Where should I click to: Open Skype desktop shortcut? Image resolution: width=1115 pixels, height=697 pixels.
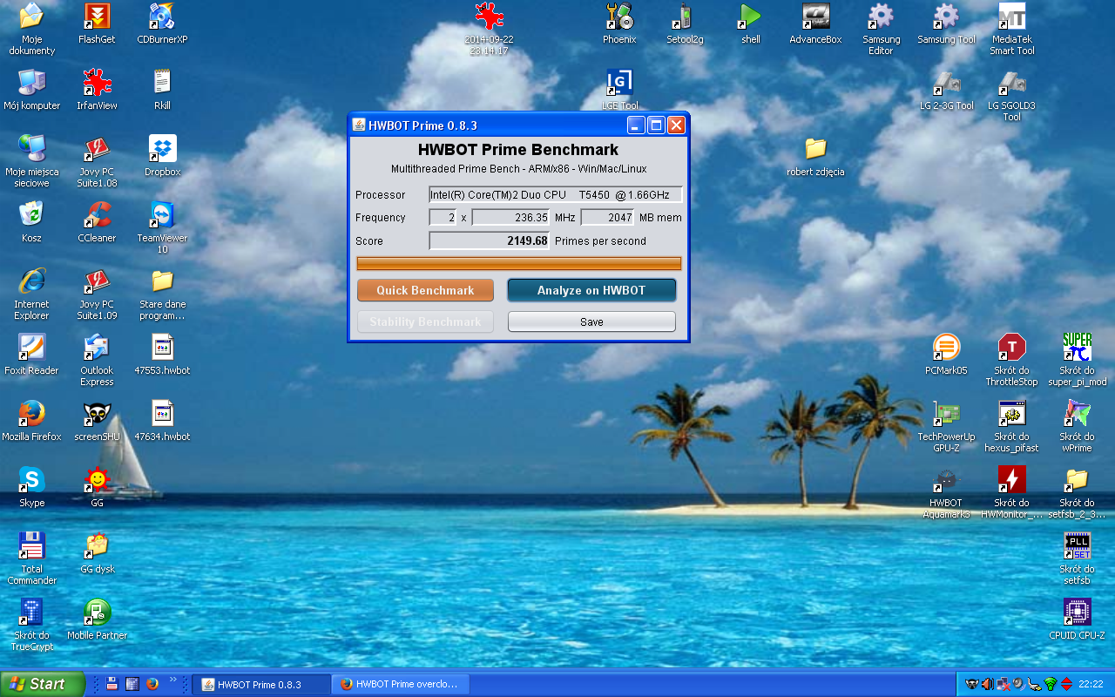pos(32,487)
